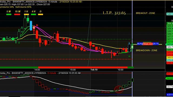Click the red '5-minute' label in lower pane
Viewport: 173px width, 97px height.
coord(52,73)
